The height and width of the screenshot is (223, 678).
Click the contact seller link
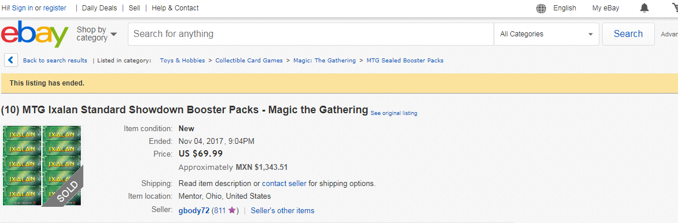284,183
